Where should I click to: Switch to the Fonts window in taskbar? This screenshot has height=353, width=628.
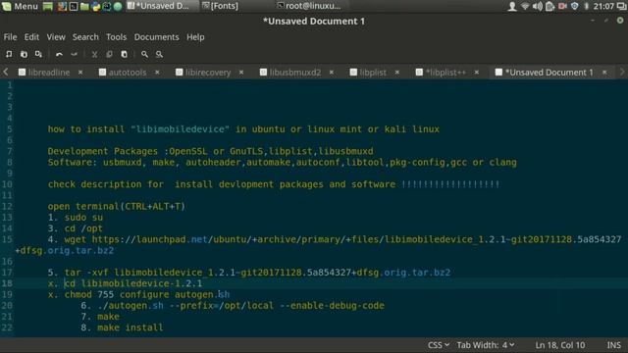tap(220, 6)
